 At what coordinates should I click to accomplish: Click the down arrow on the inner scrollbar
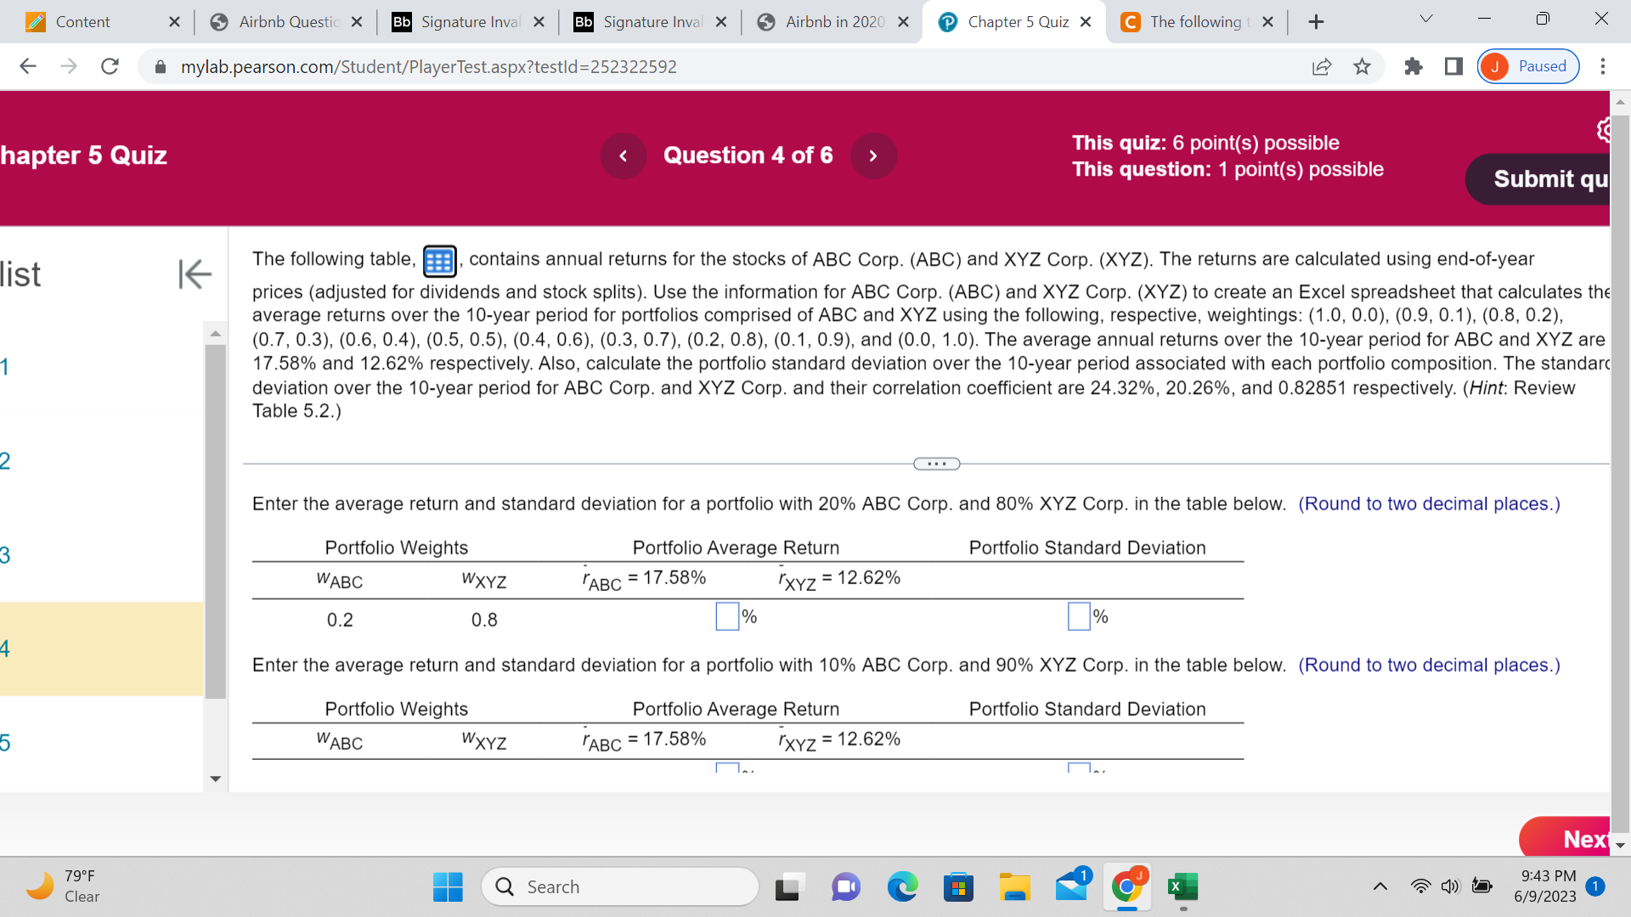click(215, 779)
